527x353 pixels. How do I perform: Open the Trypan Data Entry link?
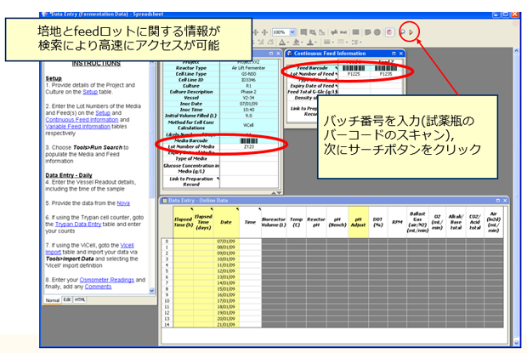[x=78, y=225]
